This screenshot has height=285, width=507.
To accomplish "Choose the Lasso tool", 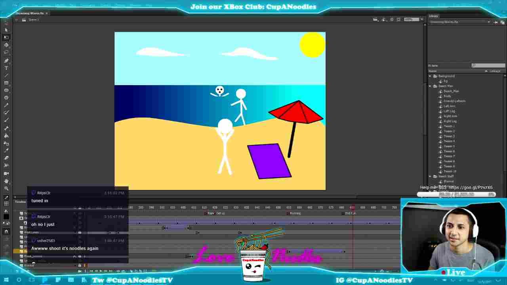I will coord(6,53).
